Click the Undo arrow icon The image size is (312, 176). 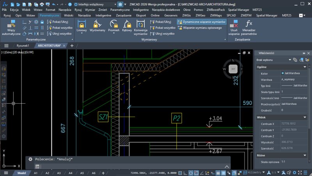54,4
